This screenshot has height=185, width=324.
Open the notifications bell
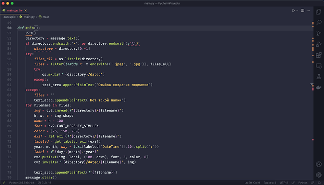[319, 183]
